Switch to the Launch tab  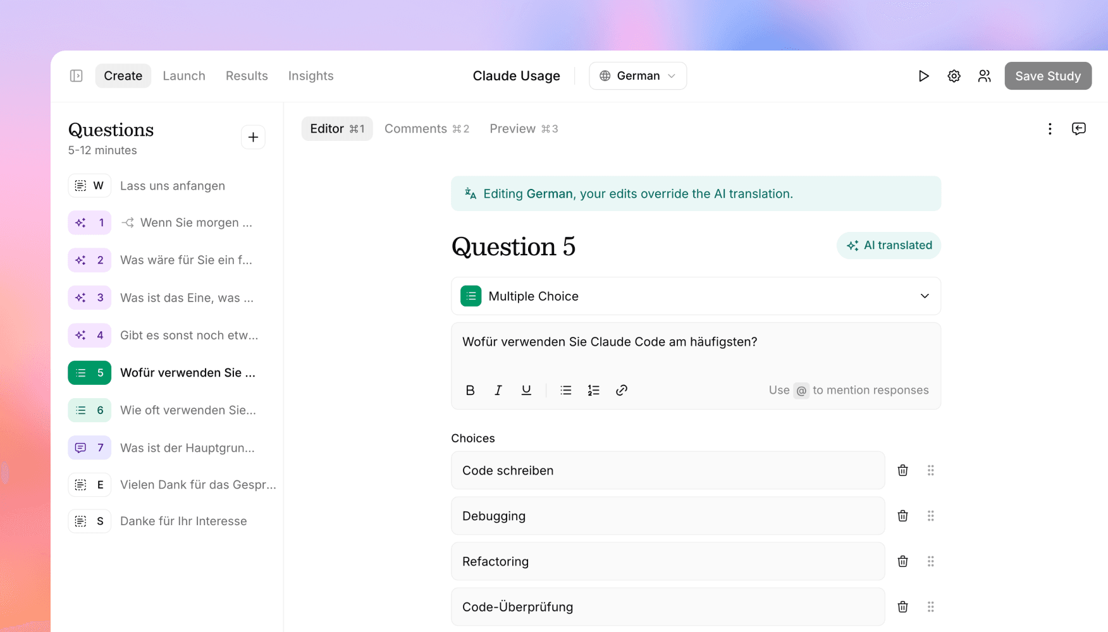[x=184, y=76]
